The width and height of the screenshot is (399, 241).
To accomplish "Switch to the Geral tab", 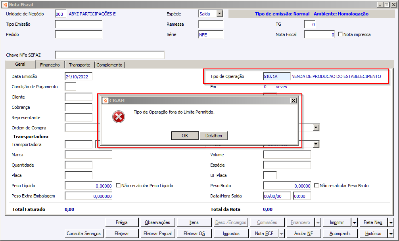I will [20, 64].
